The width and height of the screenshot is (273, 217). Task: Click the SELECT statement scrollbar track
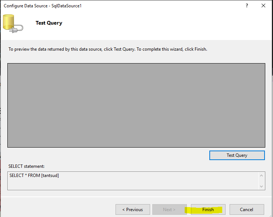[x=262, y=181]
